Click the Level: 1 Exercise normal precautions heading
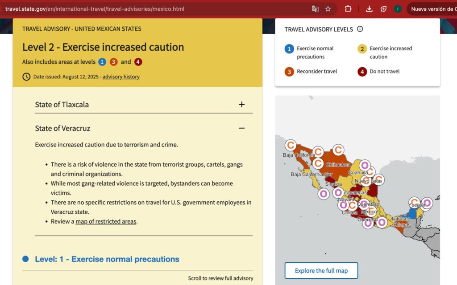Image resolution: width=457 pixels, height=285 pixels. tap(107, 259)
